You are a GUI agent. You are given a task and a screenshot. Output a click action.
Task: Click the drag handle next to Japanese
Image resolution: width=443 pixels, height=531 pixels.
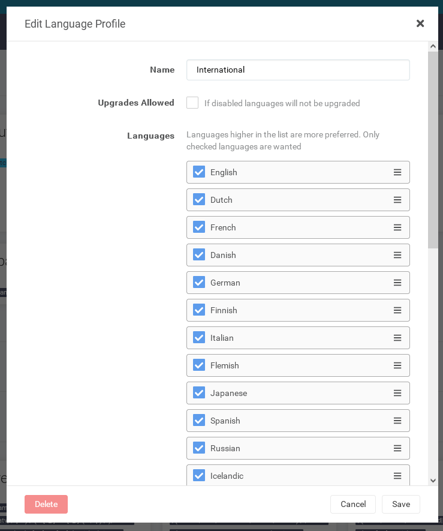click(397, 393)
